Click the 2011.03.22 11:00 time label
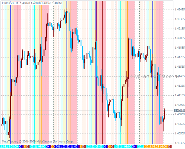 coord(67,147)
